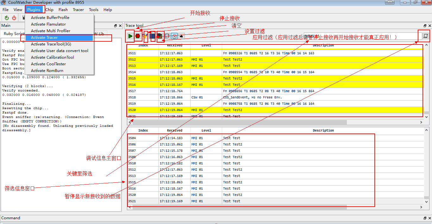Select Activate CoolTester menu entry

pyautogui.click(x=59, y=64)
